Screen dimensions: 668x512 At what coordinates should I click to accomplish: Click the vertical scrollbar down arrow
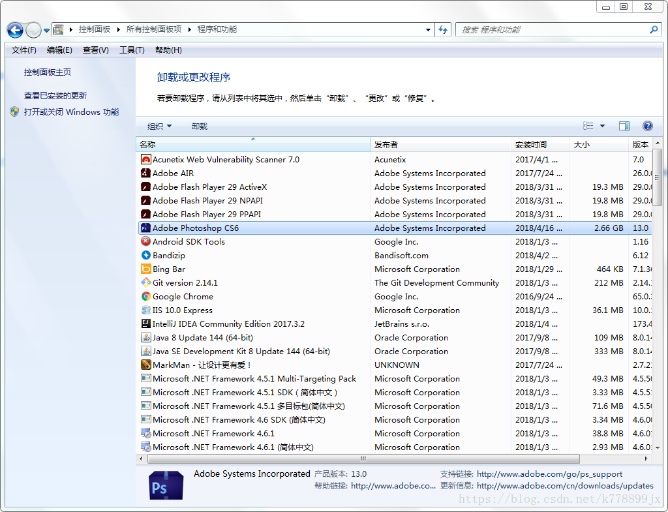pos(658,447)
